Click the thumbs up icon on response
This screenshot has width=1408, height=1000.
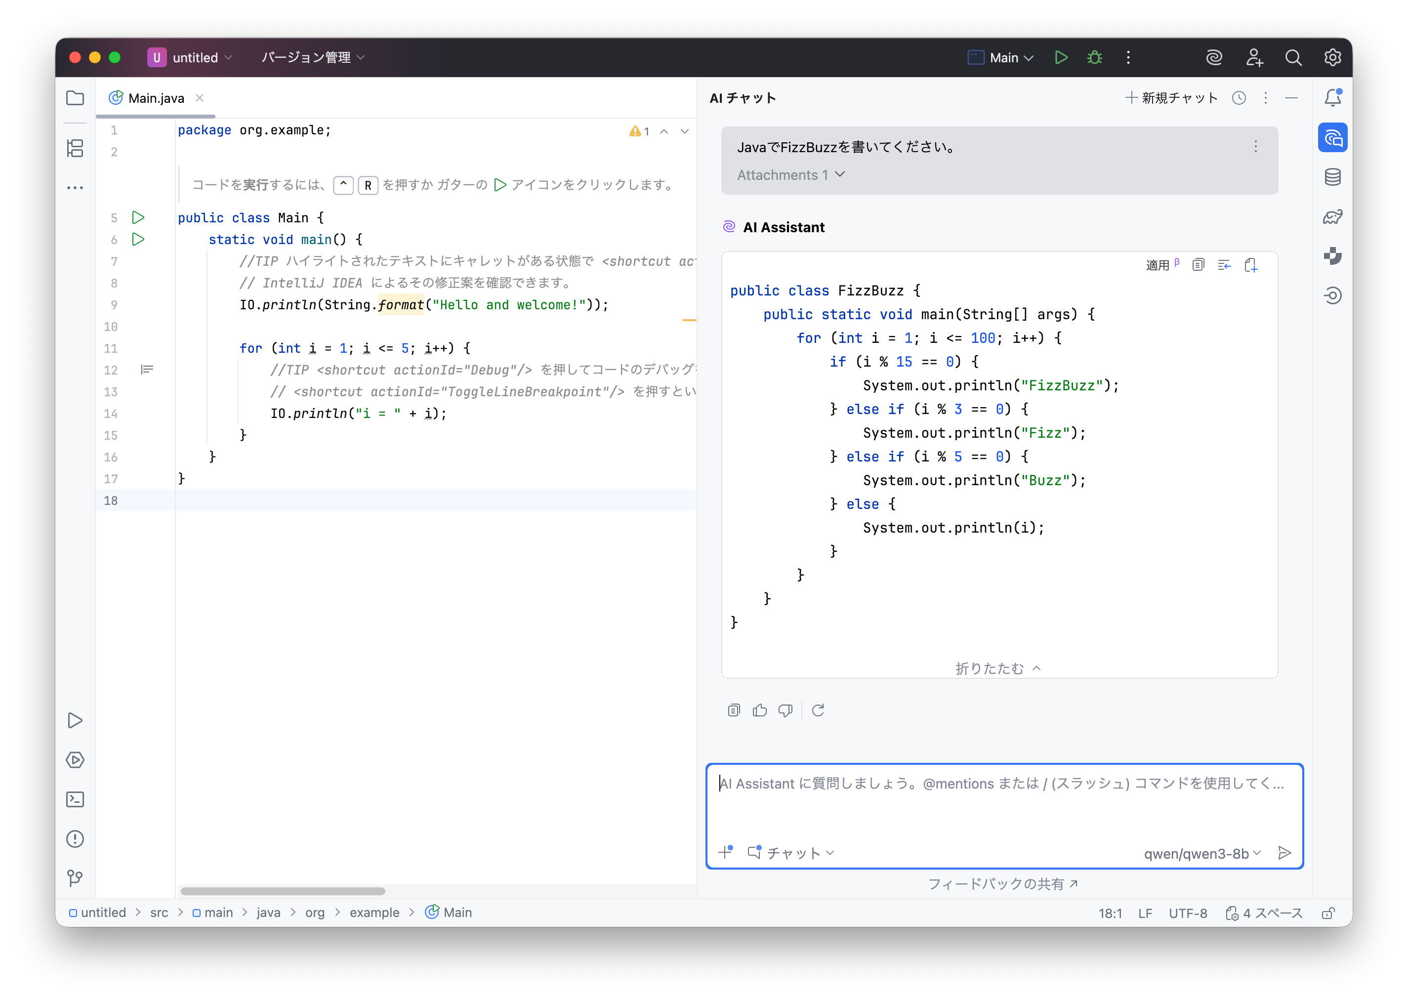click(x=760, y=710)
